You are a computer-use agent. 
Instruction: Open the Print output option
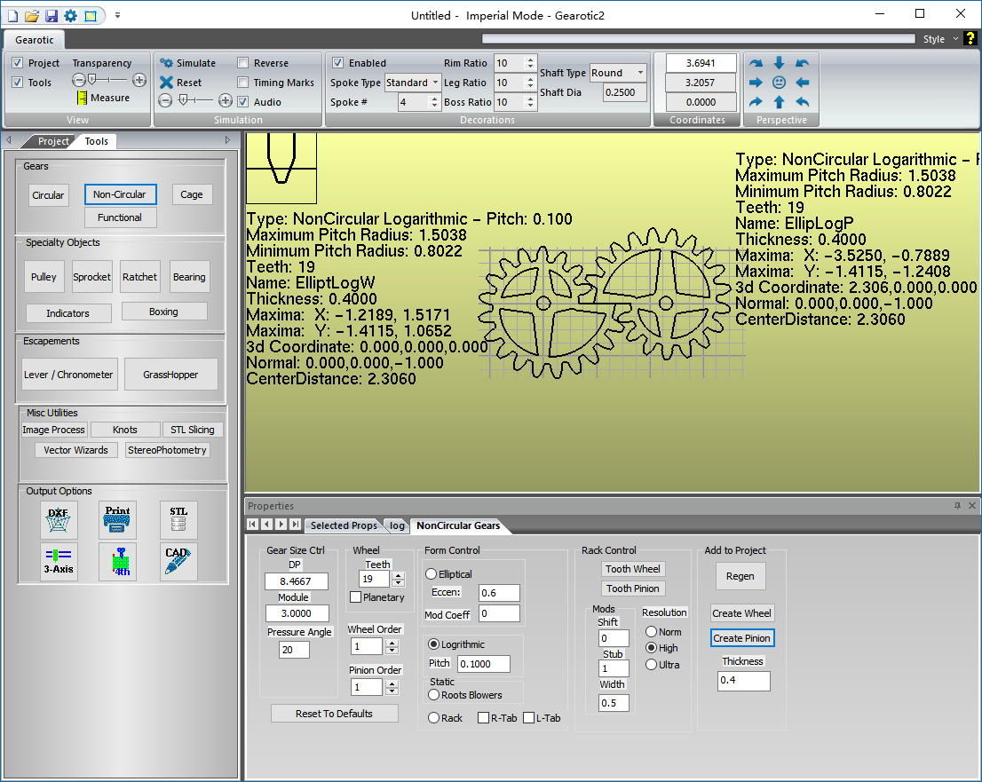[x=117, y=519]
